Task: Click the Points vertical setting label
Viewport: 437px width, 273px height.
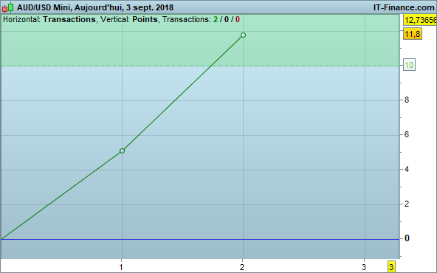Action: coord(145,19)
